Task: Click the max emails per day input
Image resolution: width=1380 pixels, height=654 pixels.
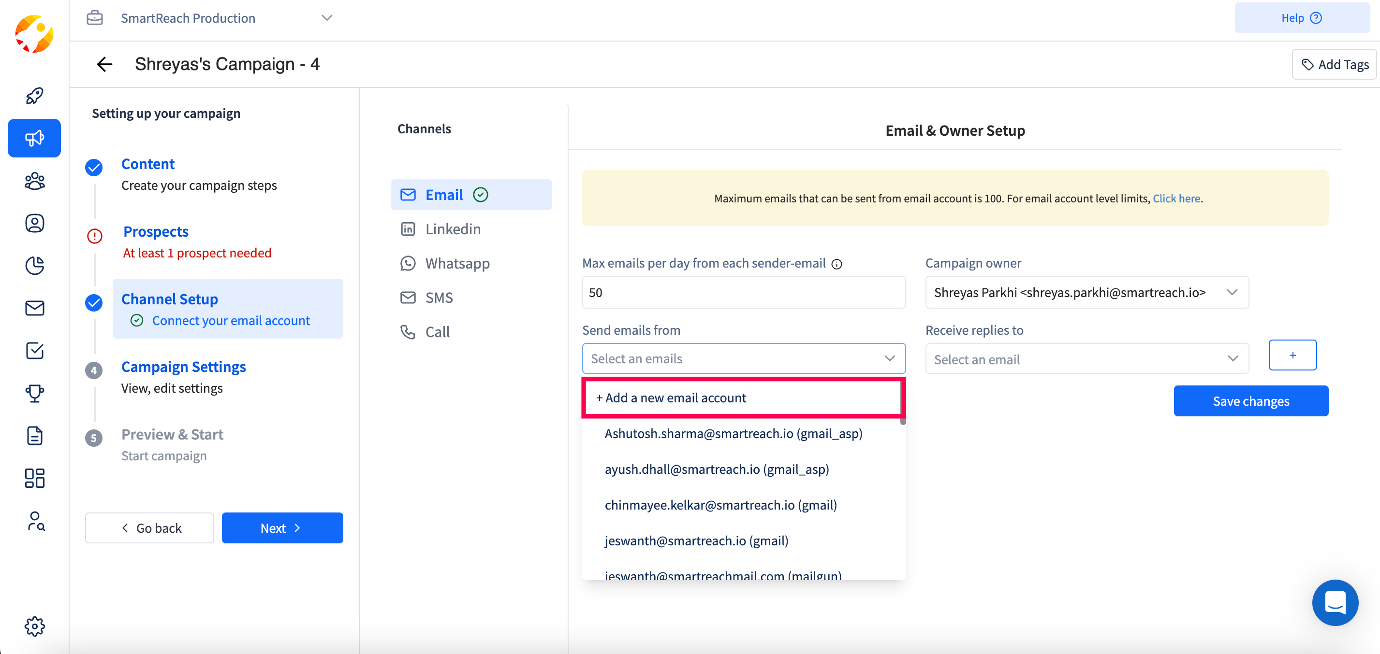Action: [x=744, y=292]
